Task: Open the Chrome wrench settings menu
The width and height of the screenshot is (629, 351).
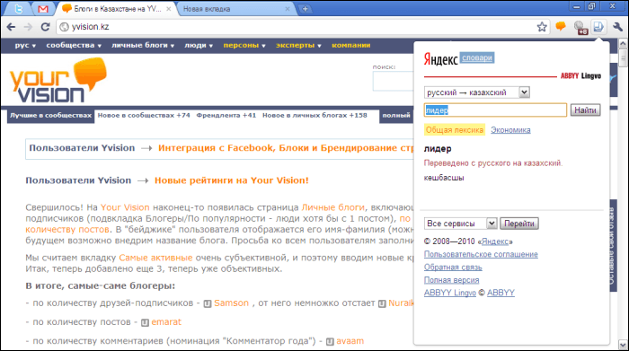Action: pos(618,27)
